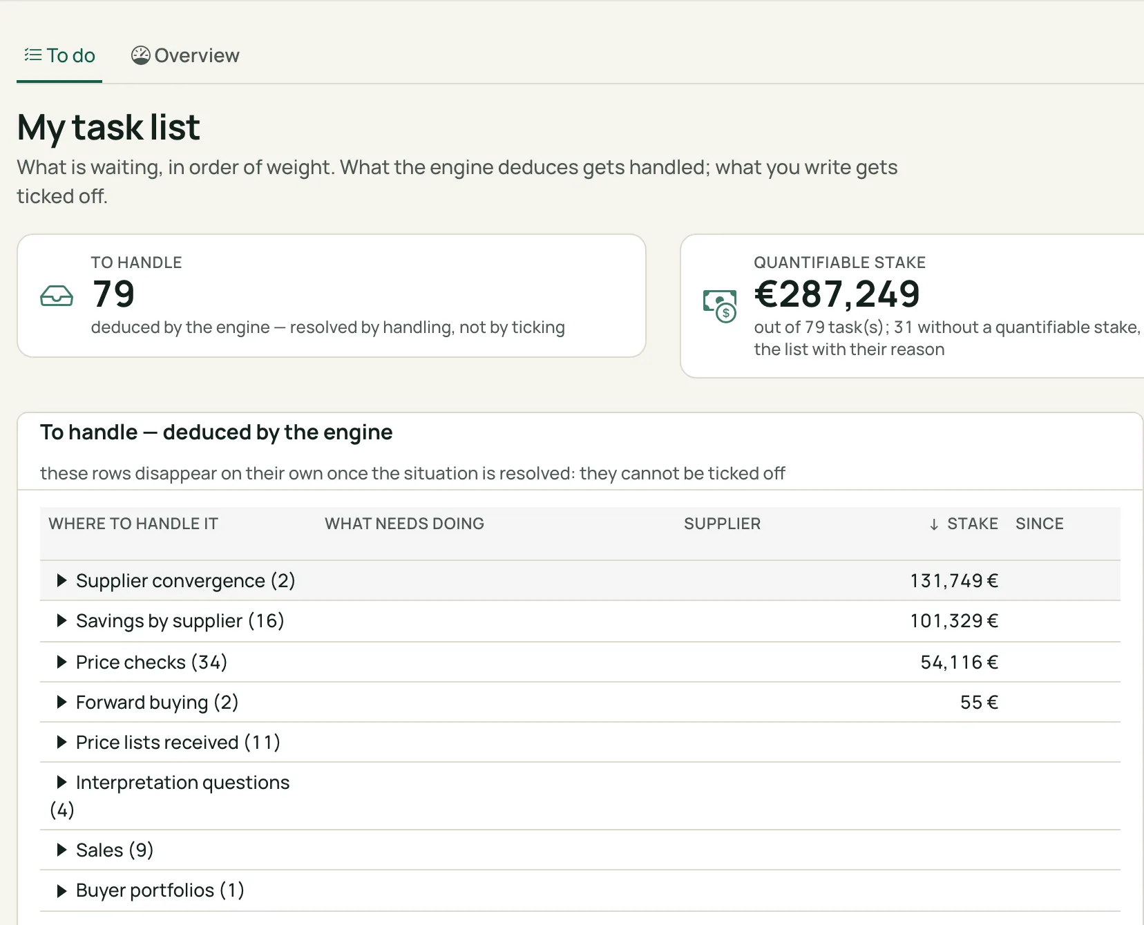Click the sort arrow beside STAKE header
Viewport: 1144px width, 925px height.
(x=934, y=524)
